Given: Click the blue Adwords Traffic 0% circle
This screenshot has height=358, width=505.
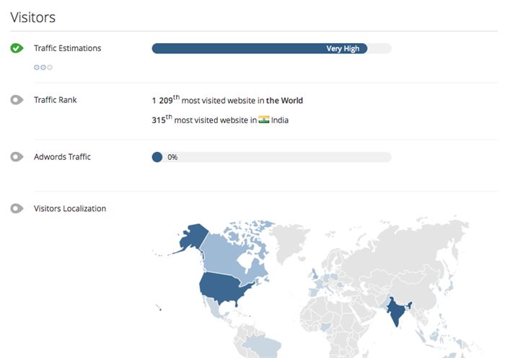Looking at the screenshot, I should click(157, 157).
